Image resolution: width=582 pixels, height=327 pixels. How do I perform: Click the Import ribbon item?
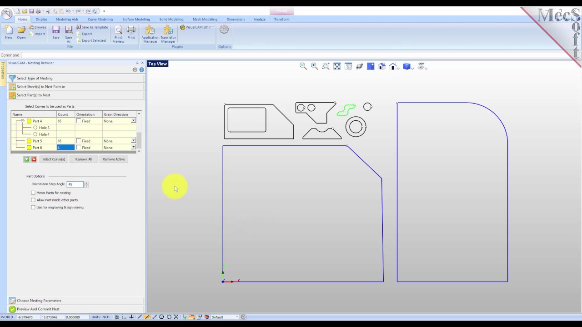[37, 34]
